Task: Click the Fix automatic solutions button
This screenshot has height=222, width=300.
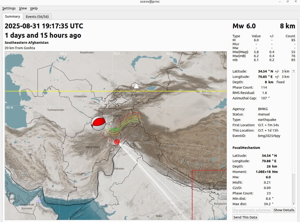Action: point(252,210)
